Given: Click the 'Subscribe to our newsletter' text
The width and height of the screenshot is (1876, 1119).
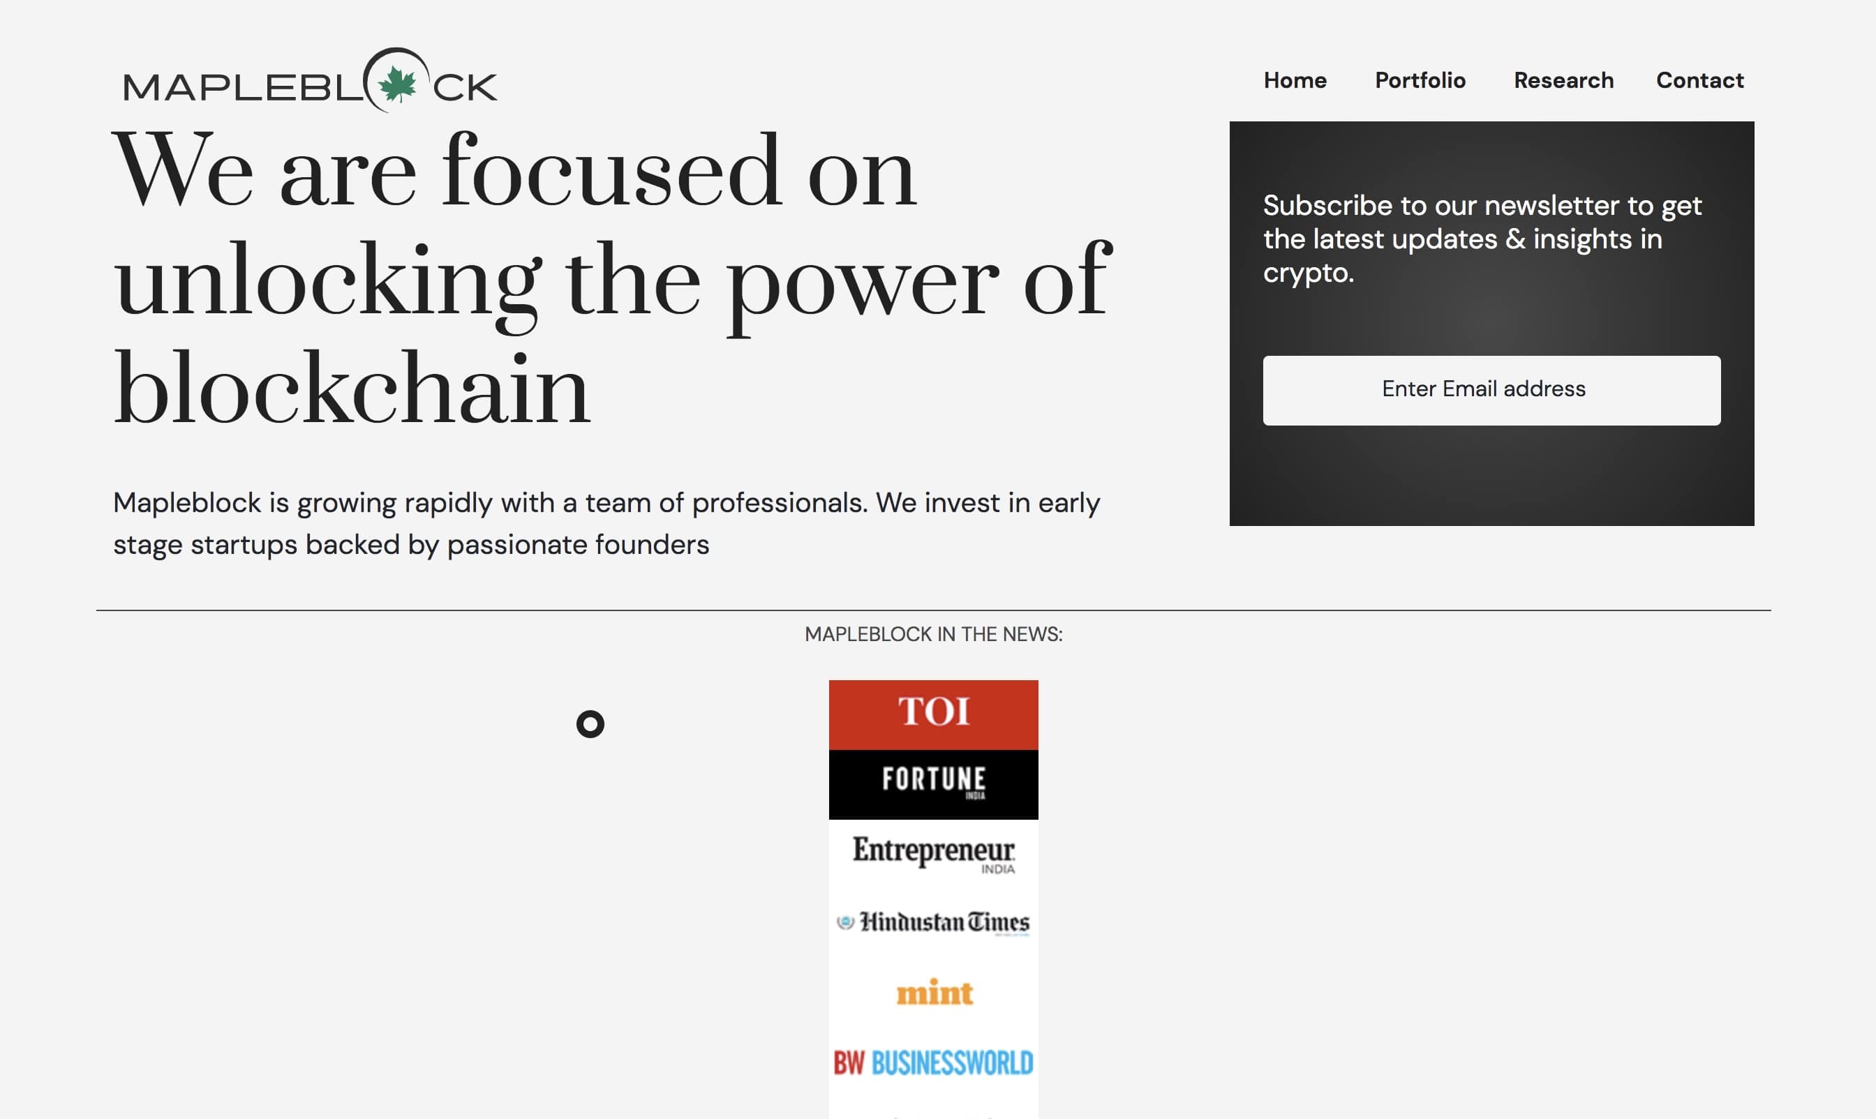Looking at the screenshot, I should coord(1482,239).
